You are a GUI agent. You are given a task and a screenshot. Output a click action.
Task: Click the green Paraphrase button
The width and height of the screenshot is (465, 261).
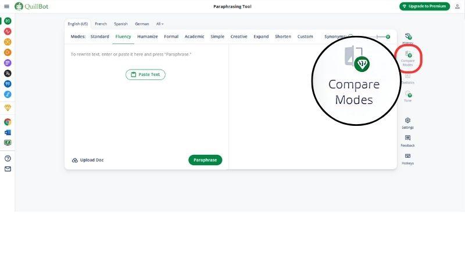pos(205,160)
